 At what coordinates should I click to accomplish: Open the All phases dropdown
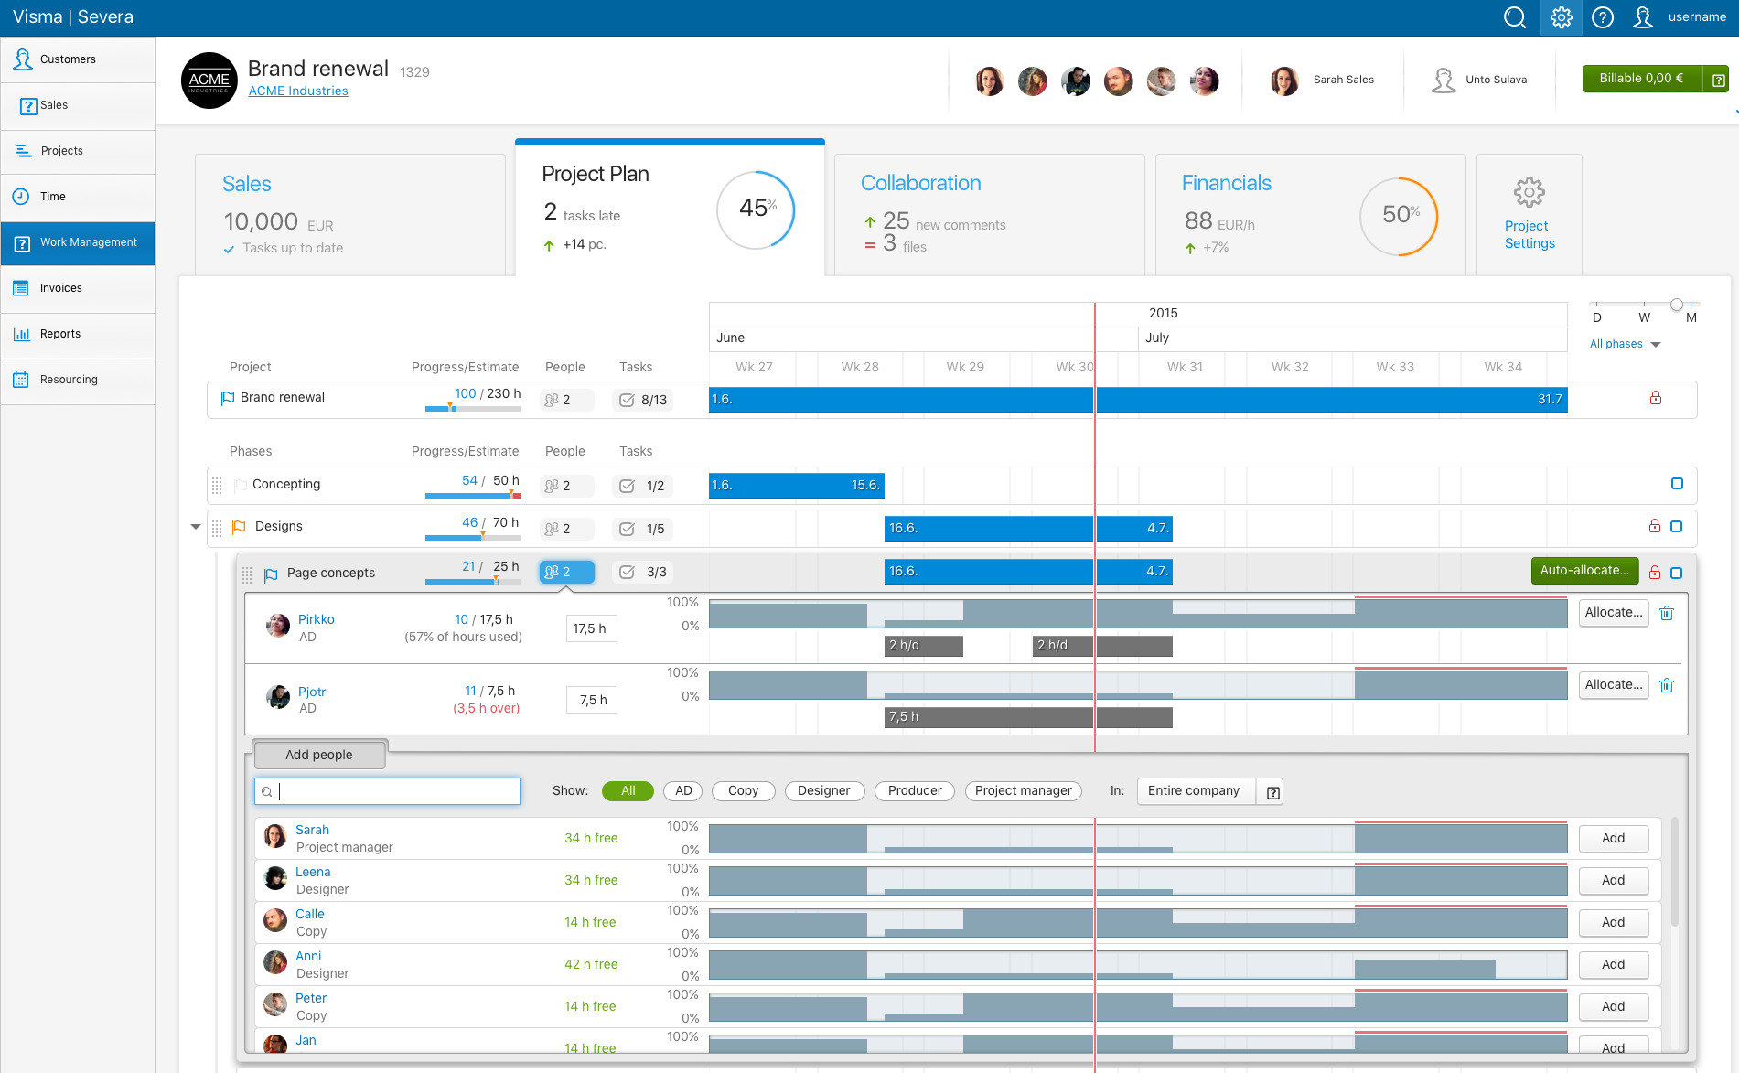point(1626,344)
